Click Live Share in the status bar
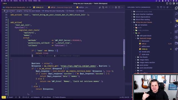178x100 pixels. coord(46,97)
